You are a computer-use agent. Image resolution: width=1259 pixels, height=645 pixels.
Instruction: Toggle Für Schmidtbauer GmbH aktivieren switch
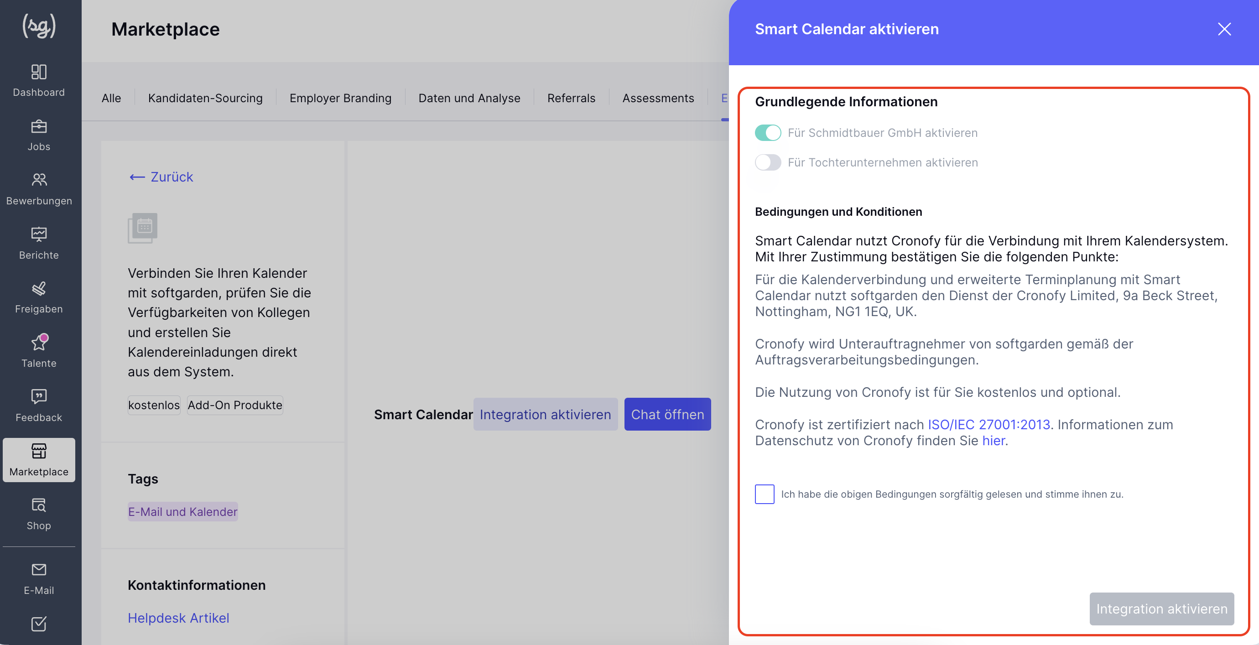[768, 133]
